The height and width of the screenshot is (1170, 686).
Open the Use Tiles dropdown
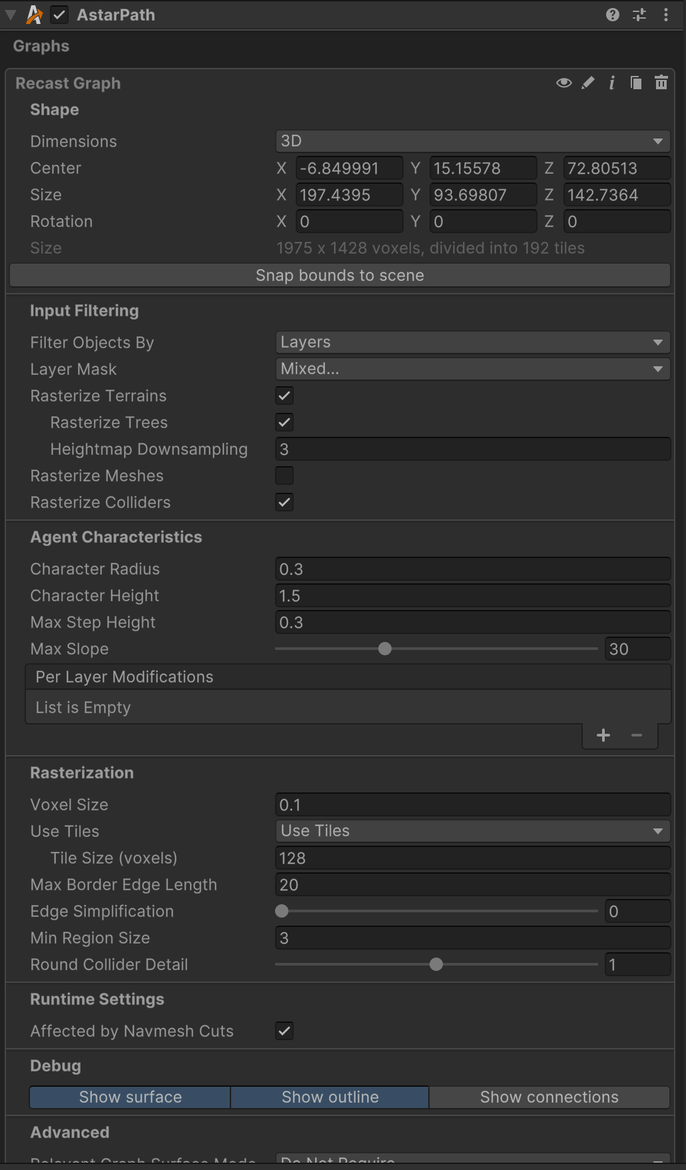472,831
